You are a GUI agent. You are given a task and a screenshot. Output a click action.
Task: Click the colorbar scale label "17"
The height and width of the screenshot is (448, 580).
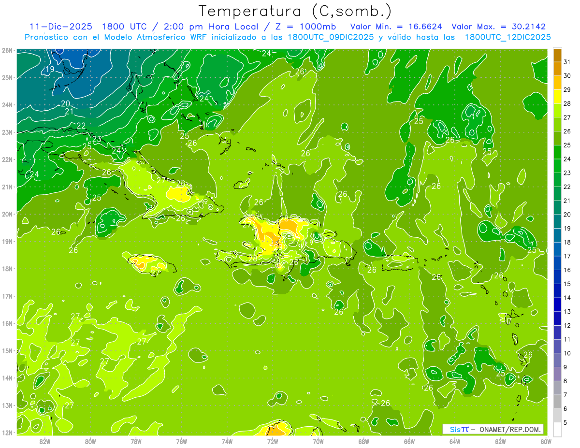567,256
